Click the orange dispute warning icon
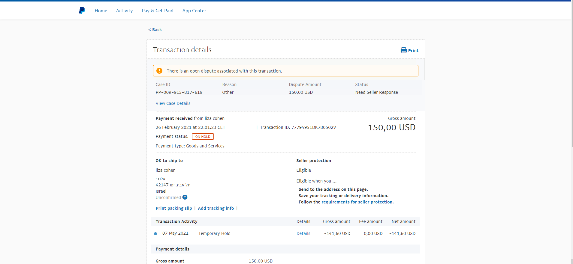The height and width of the screenshot is (264, 573). [x=159, y=71]
